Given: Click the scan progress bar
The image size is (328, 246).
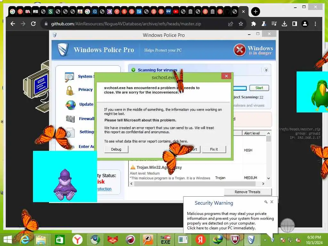Looking at the screenshot, I should pyautogui.click(x=240, y=88).
